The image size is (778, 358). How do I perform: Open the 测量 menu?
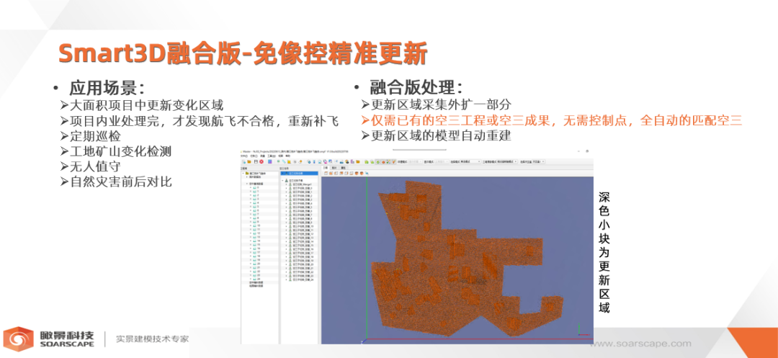point(262,156)
